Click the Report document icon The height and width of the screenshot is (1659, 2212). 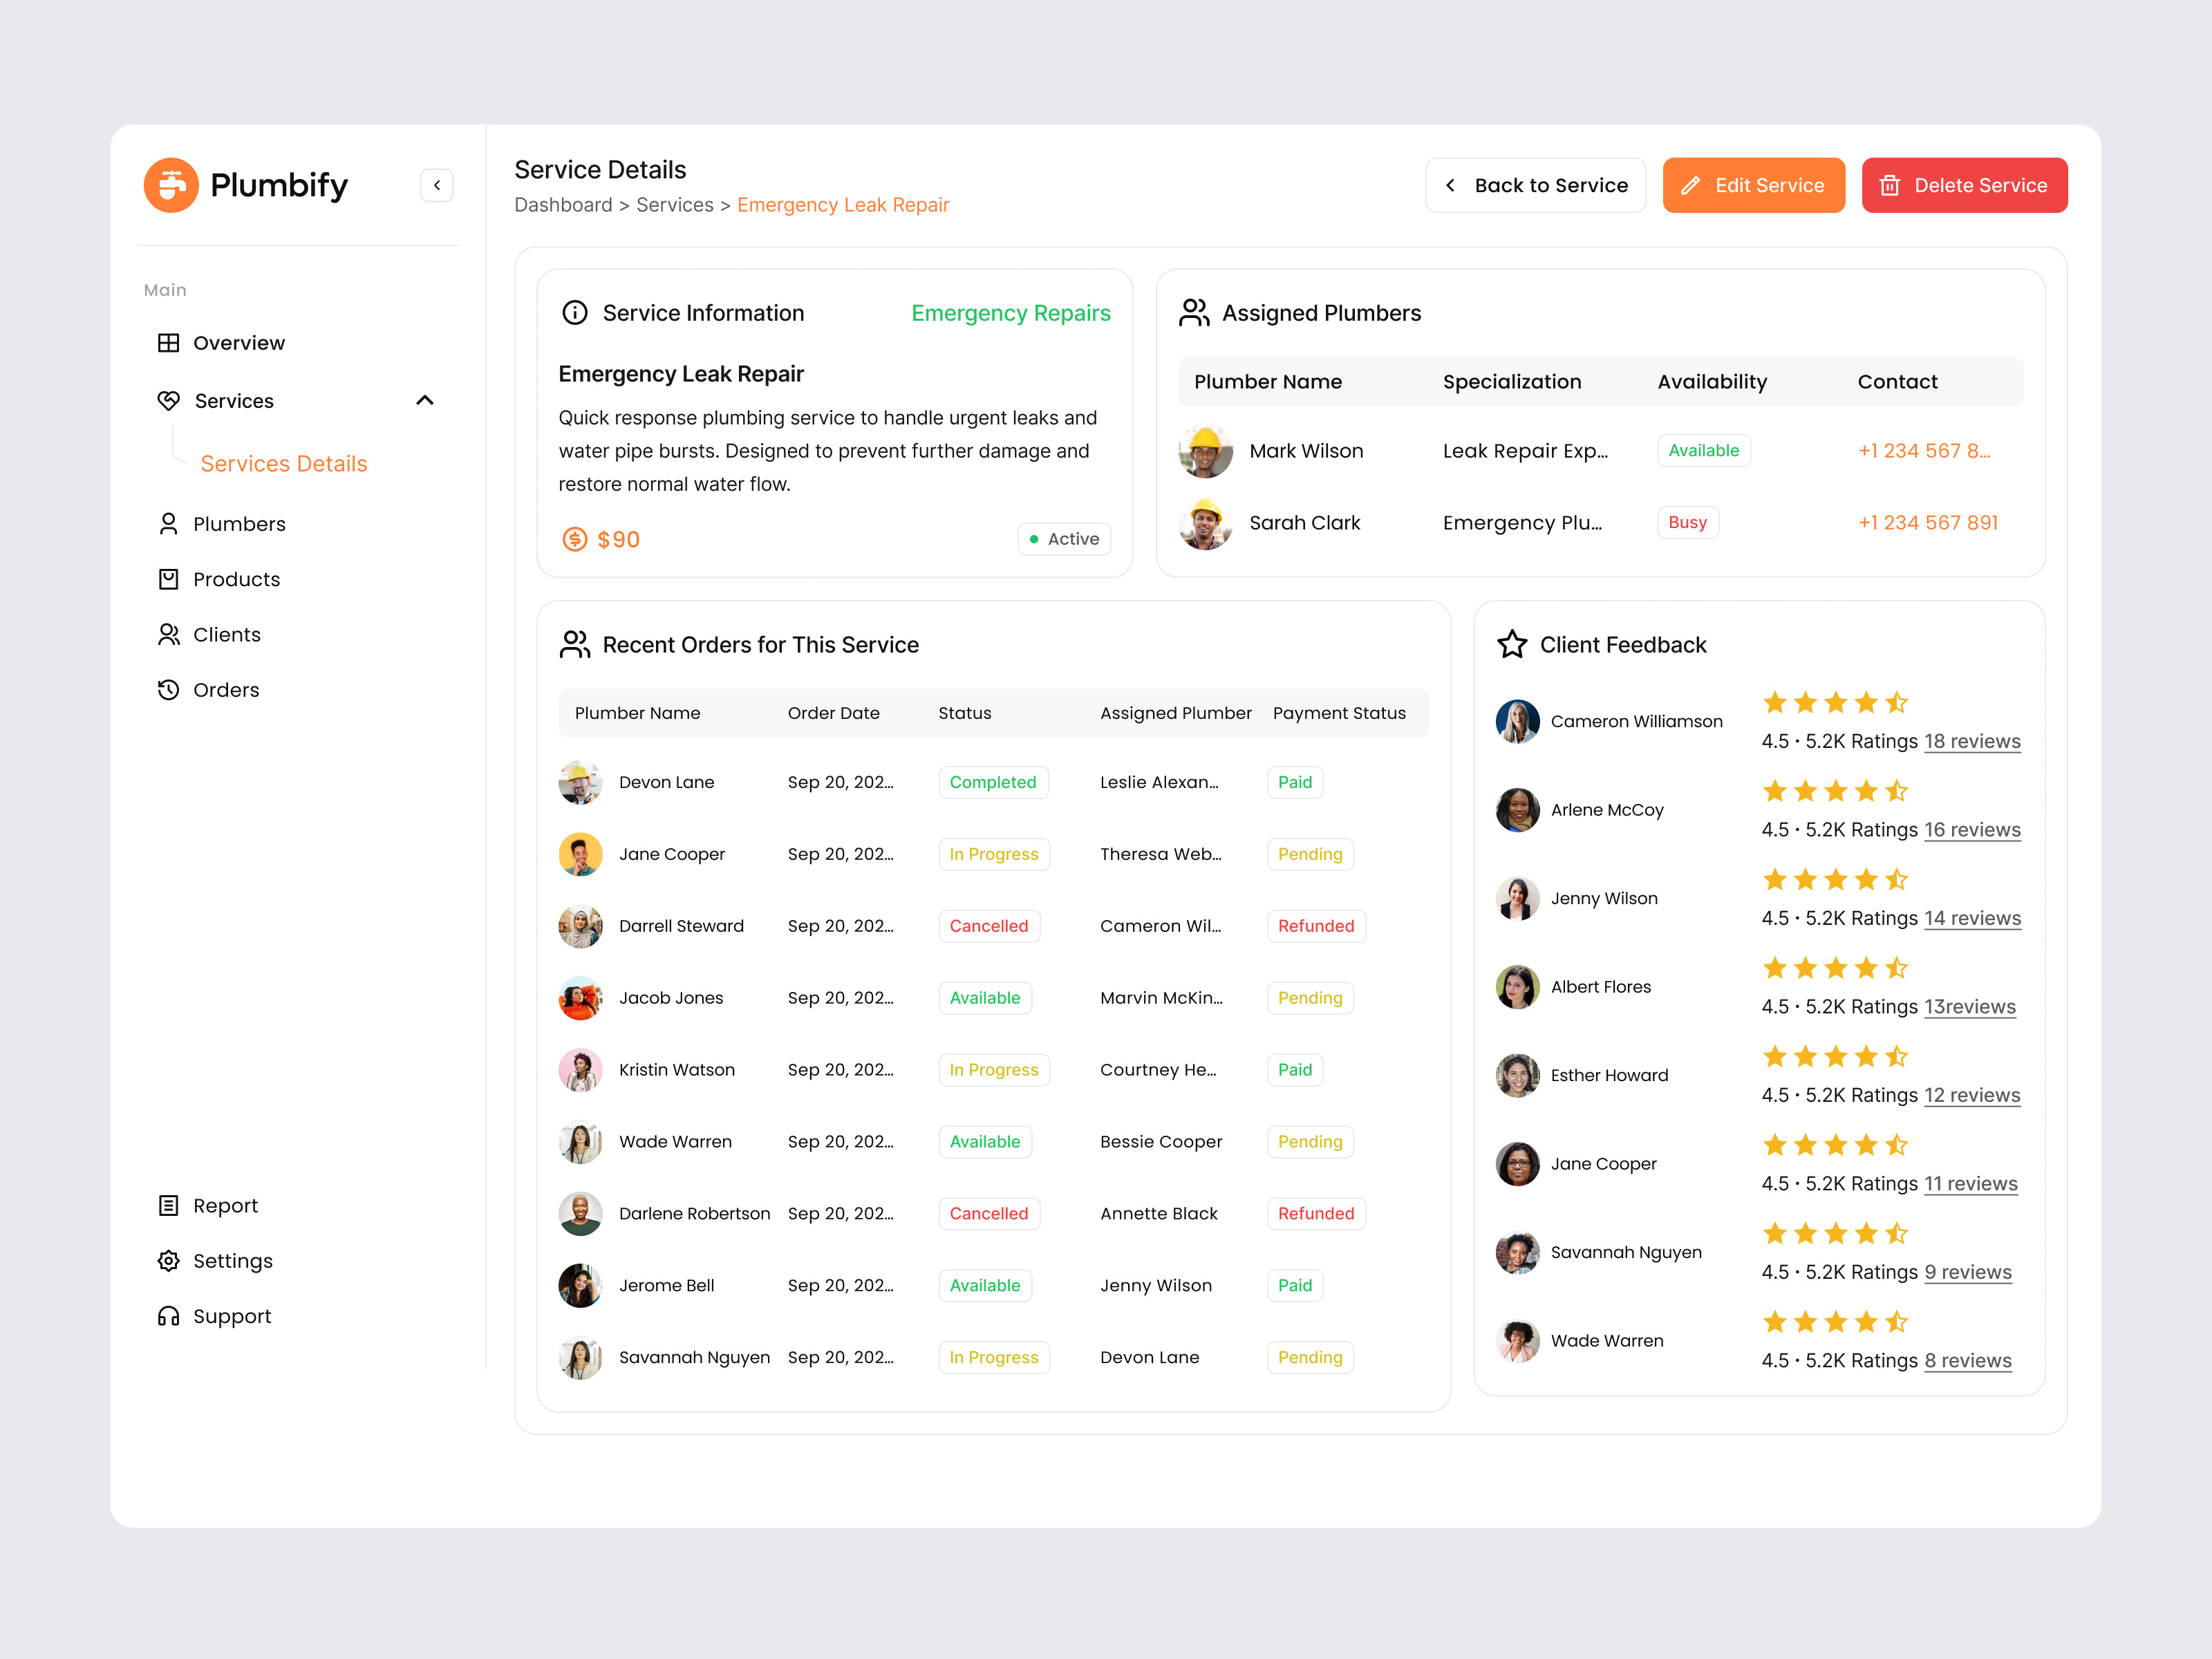(x=168, y=1205)
